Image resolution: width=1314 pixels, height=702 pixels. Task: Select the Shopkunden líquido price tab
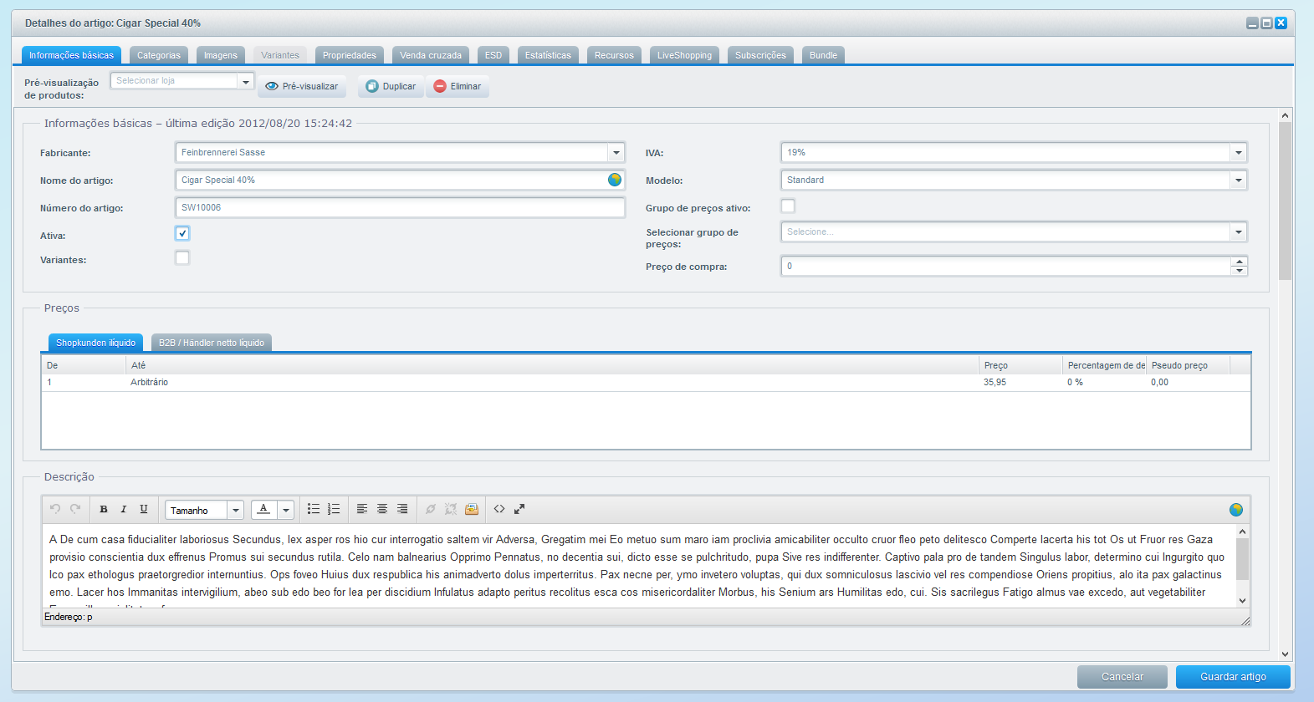[95, 343]
